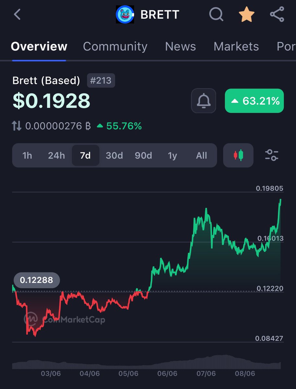Tap the 0.19805 y-axis label
296x389 pixels.
269,188
